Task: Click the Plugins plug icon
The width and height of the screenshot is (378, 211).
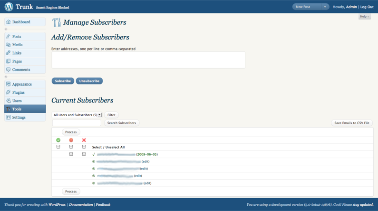Action: click(9, 92)
